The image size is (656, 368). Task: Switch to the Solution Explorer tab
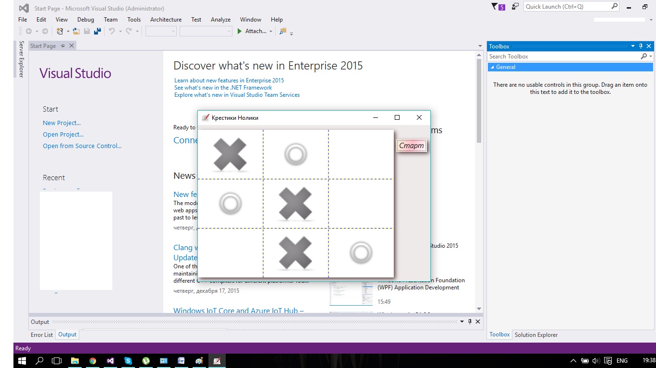[536, 335]
